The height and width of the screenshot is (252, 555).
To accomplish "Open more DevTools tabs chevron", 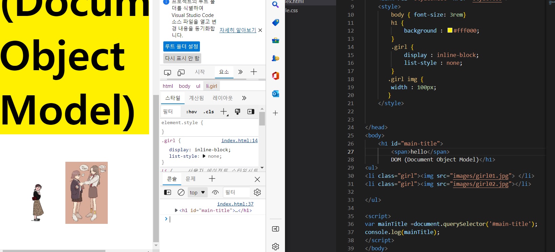I will pyautogui.click(x=240, y=72).
